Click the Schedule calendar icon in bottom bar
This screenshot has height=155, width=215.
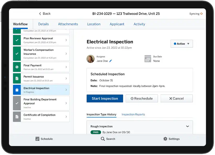coord(37,139)
